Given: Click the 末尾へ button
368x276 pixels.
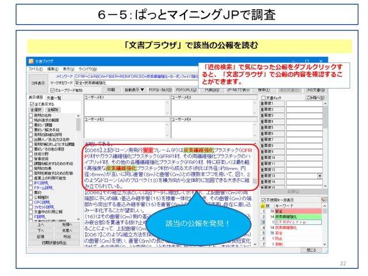Looking at the screenshot, I should point(67,231).
